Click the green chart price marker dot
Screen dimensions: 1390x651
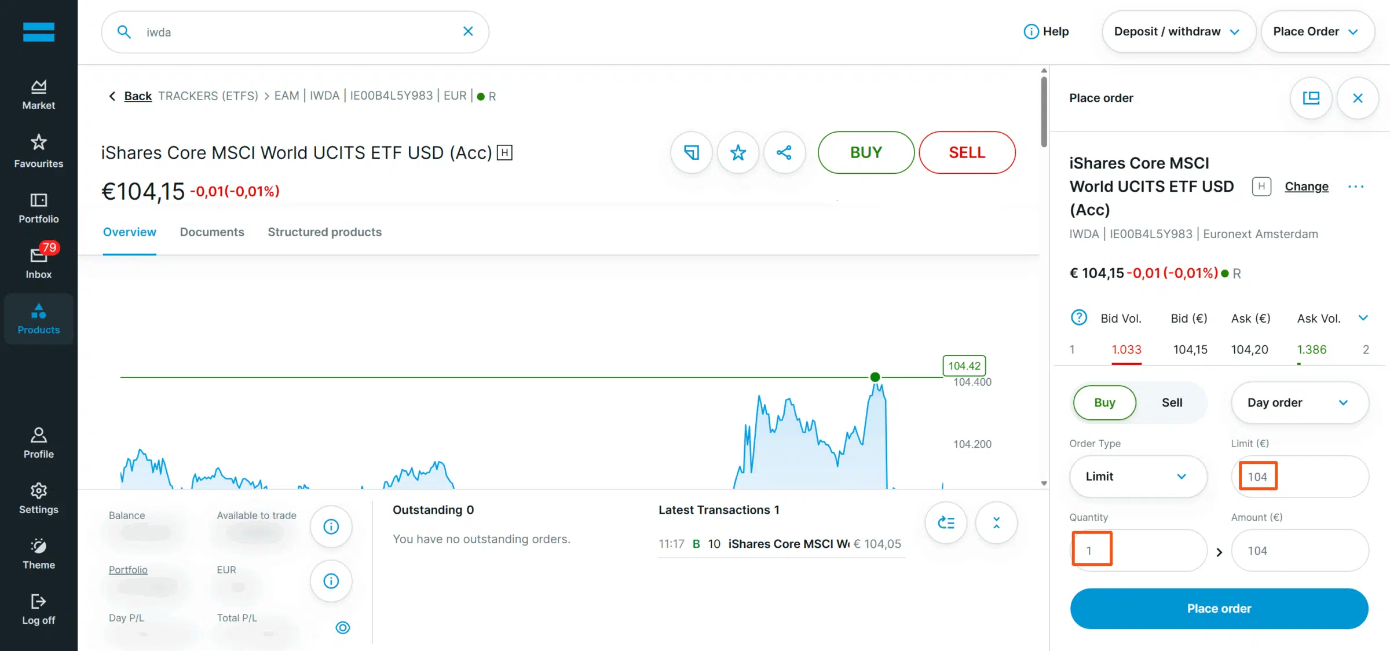(x=875, y=377)
